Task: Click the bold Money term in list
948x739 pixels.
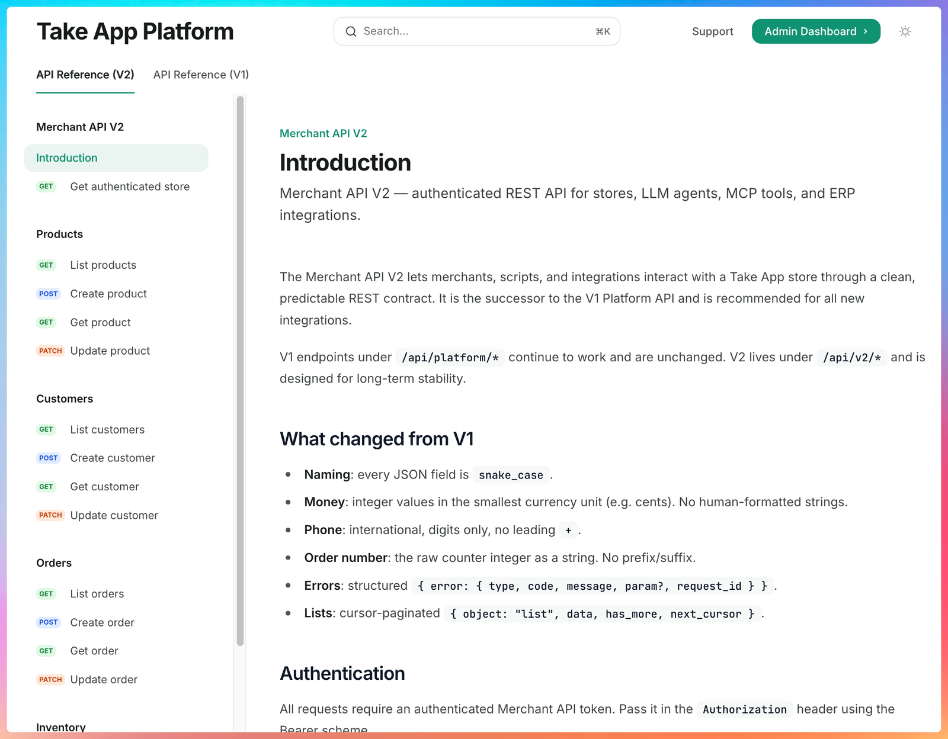Action: pyautogui.click(x=325, y=502)
